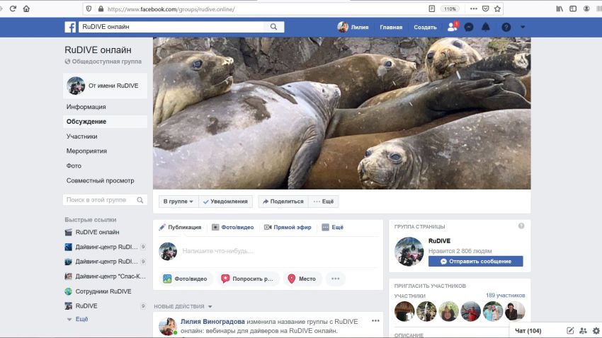Click the tracking protection shield icon
This screenshot has height=338, width=602.
pos(89,8)
